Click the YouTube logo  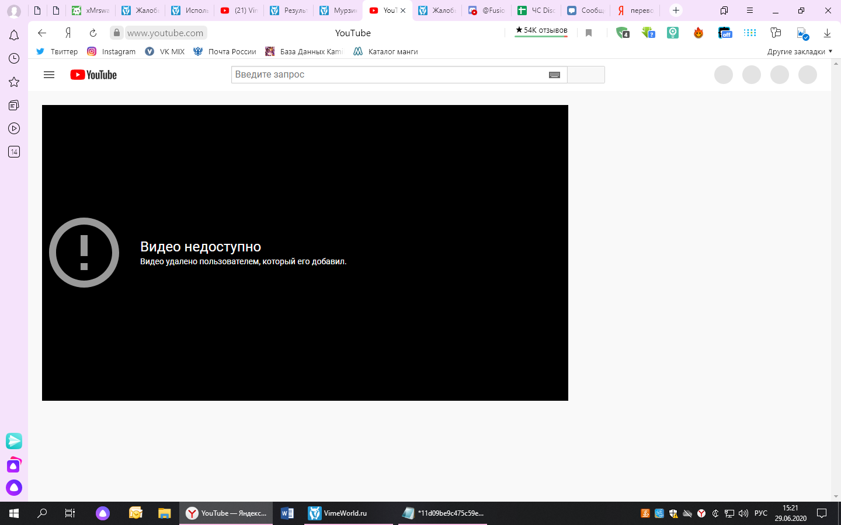[x=93, y=75]
